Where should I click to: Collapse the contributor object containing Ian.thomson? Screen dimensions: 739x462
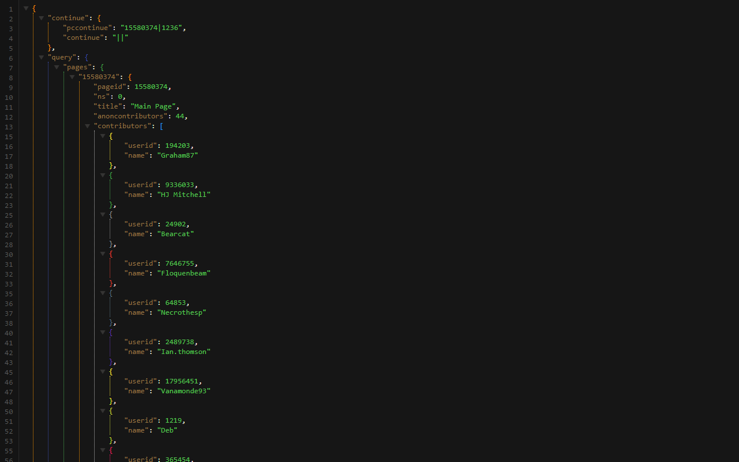click(103, 333)
